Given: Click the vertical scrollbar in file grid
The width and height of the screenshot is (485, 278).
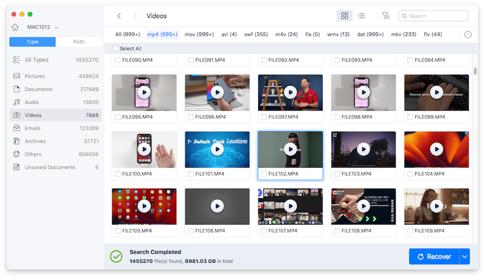Looking at the screenshot, I should click(475, 72).
